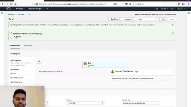The height and width of the screenshot is (107, 191).
Task: Add the AWS IoT trigger
Action: tap(13, 73)
